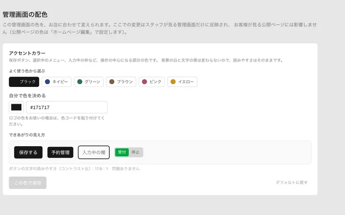Select the イエロー preset color

pyautogui.click(x=182, y=82)
